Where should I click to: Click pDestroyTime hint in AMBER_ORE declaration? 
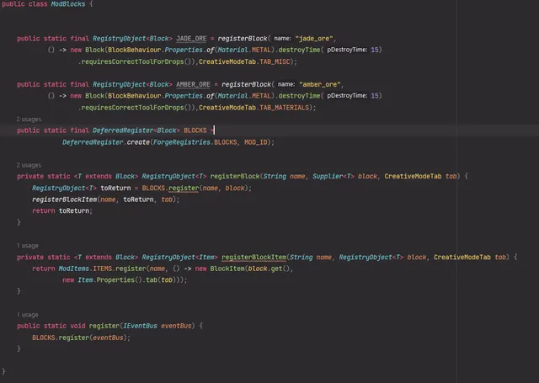tap(347, 96)
